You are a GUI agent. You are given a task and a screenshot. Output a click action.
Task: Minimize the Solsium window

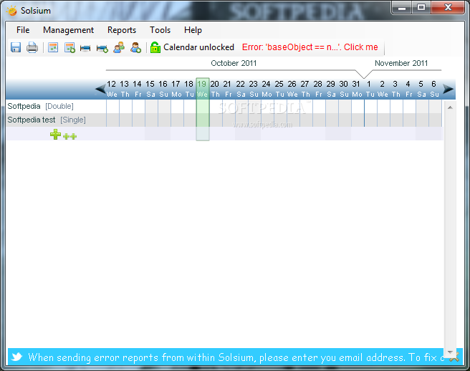tap(402, 8)
